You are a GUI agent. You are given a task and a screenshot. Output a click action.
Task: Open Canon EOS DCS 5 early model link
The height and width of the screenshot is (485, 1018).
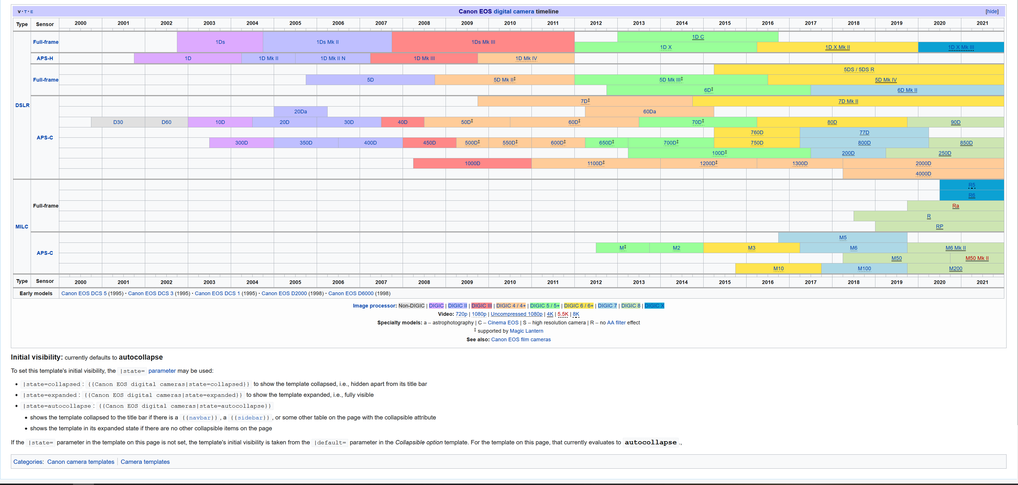click(84, 293)
